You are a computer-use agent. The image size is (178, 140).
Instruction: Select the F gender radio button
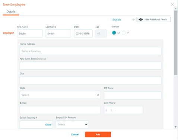coord(124,33)
